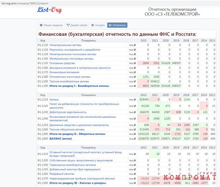Open Собственные акции, выкупленные у акционеров link

[x=81, y=161]
